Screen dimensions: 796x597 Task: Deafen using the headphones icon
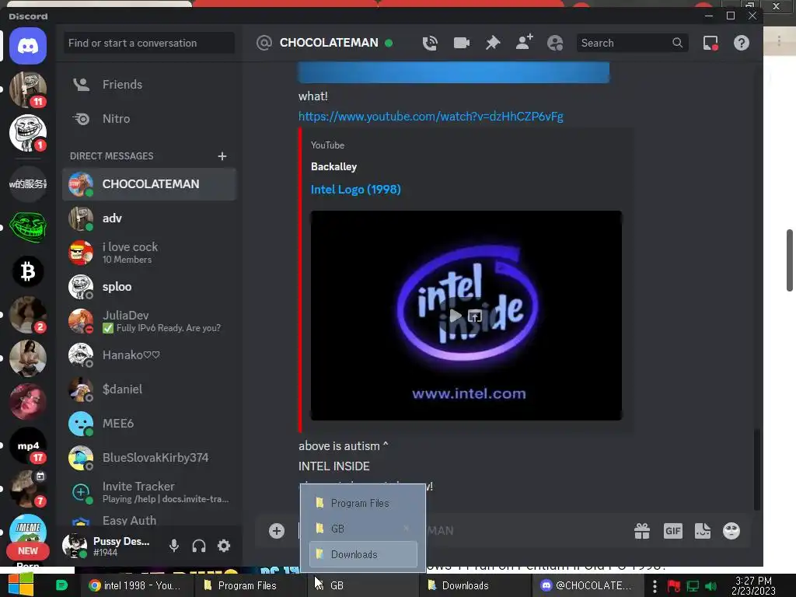pyautogui.click(x=199, y=546)
